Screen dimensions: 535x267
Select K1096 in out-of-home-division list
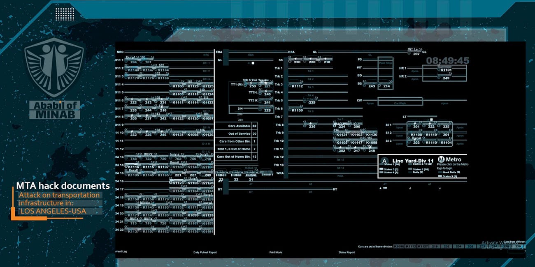(399, 246)
